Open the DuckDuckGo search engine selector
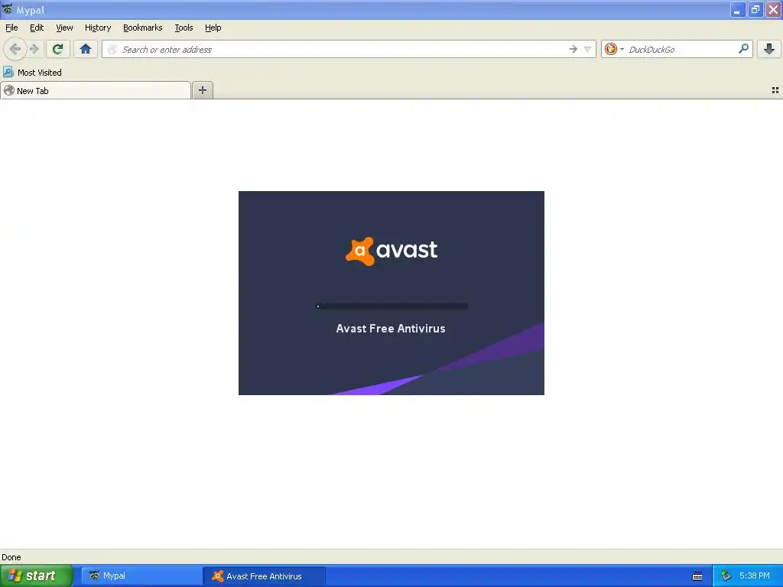Screen dimensions: 783x587 [x=614, y=49]
